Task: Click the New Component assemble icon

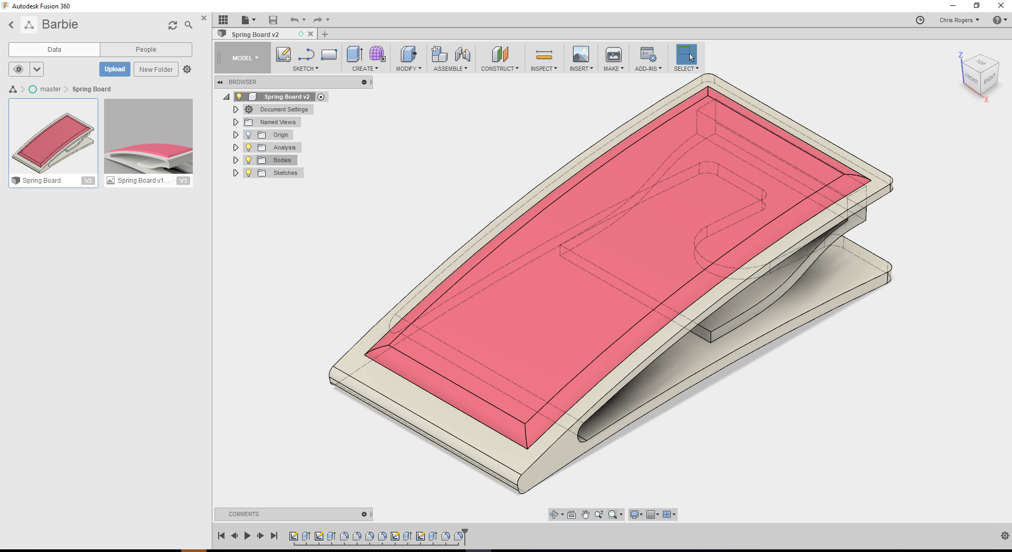Action: coord(439,54)
